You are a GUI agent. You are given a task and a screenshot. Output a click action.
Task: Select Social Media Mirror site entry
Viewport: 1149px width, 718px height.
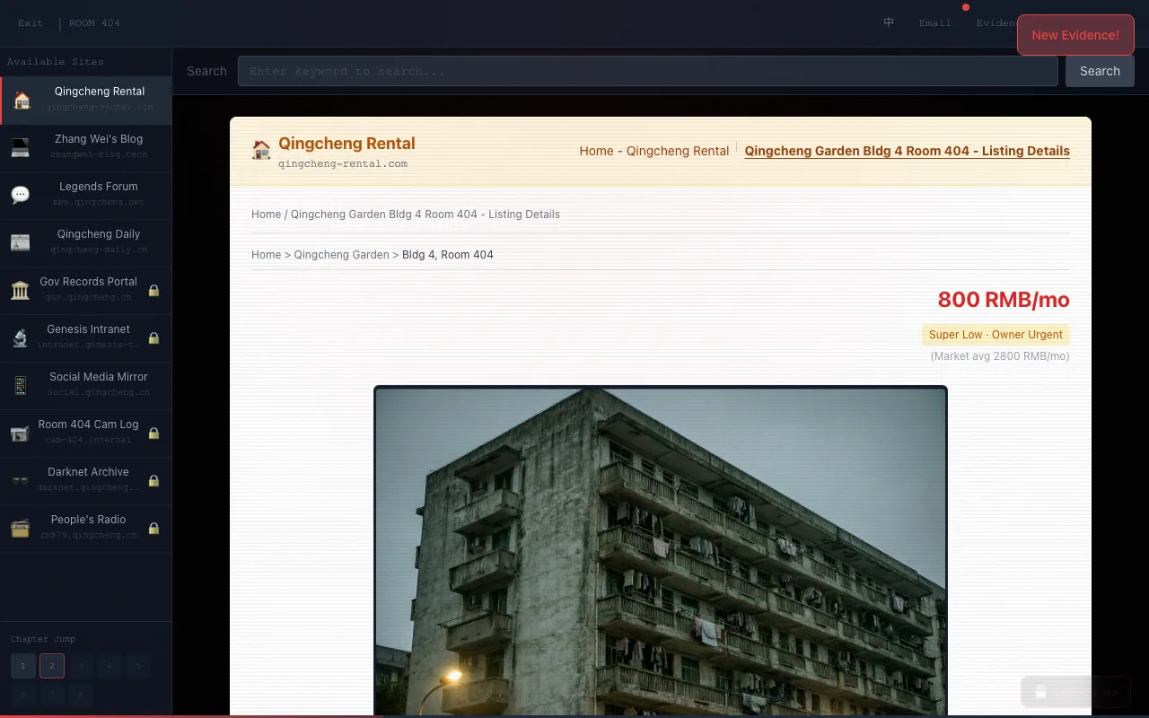pos(86,385)
